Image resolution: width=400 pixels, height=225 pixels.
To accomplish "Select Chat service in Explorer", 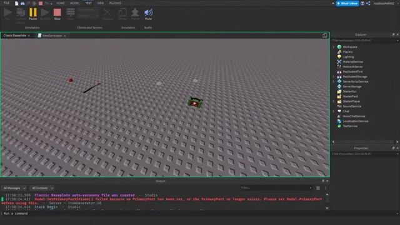I will point(346,111).
